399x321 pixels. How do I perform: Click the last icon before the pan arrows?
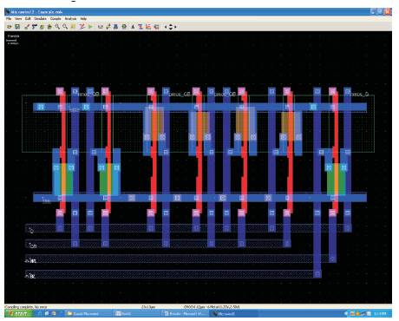coord(157,27)
